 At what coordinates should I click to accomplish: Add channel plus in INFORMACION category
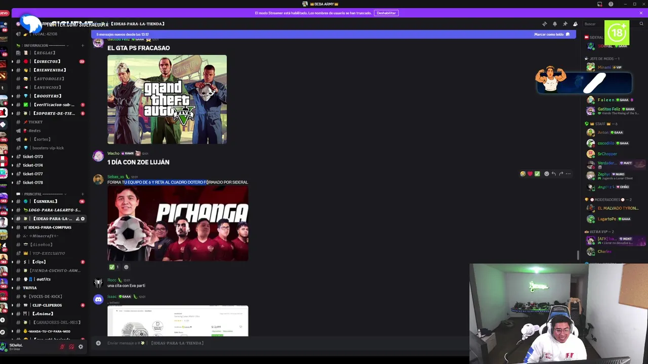tap(83, 45)
